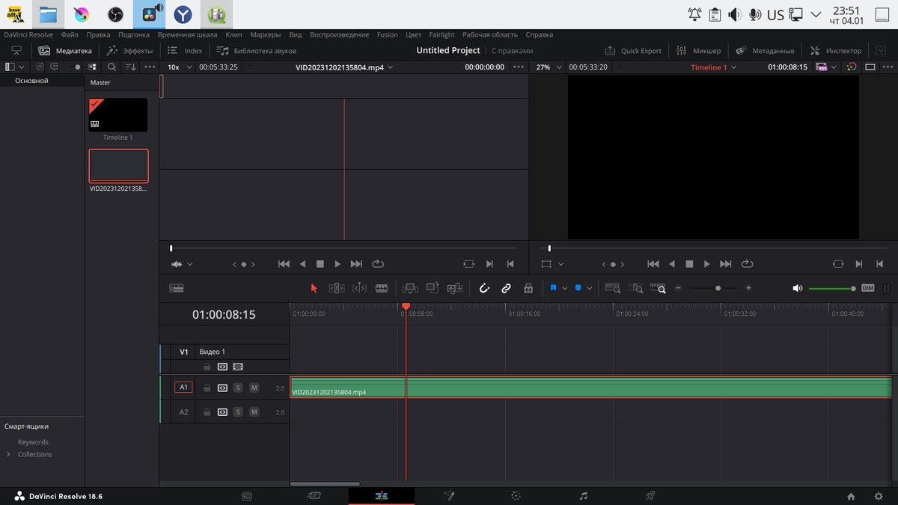Open the Fairlight audio page

[x=582, y=495]
